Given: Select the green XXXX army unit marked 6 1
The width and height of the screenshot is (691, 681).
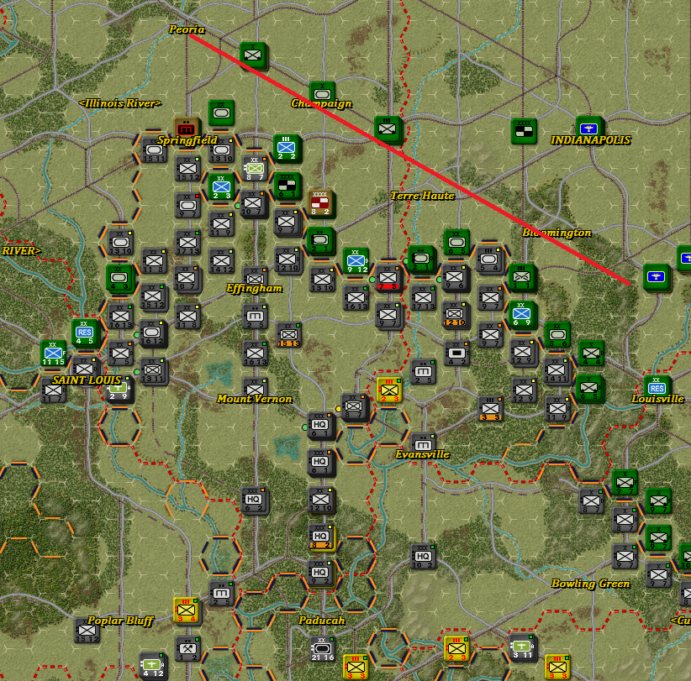Looking at the screenshot, I should pyautogui.click(x=287, y=185).
